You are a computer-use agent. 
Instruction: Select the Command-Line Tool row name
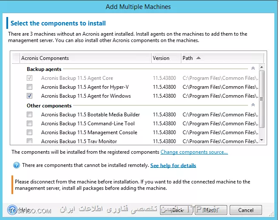pos(88,124)
